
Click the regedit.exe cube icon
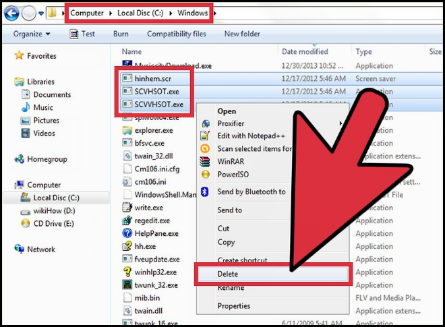coord(127,220)
